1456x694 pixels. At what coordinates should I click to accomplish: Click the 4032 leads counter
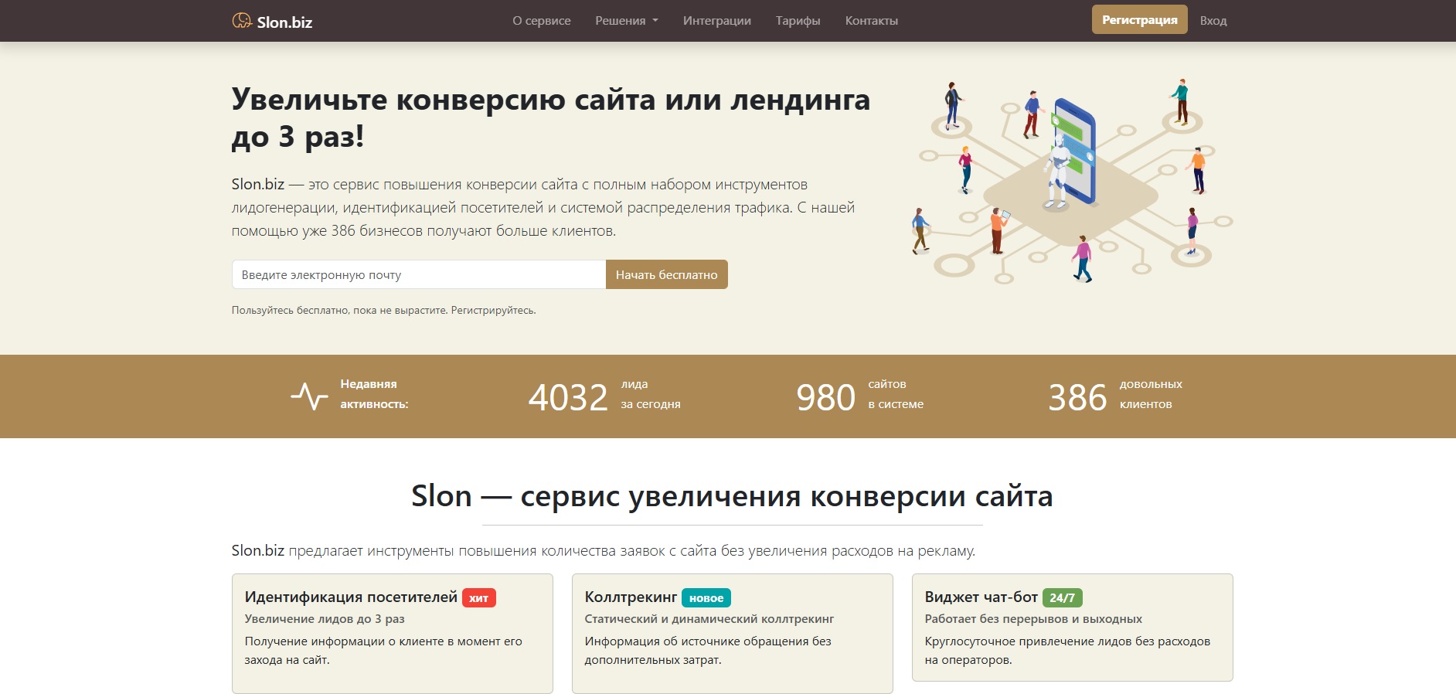(568, 398)
